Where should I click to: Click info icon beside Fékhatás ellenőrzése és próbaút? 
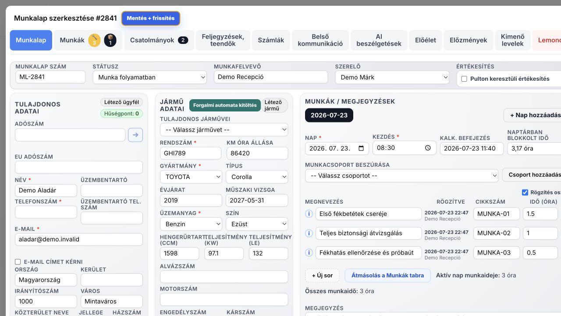[309, 252]
